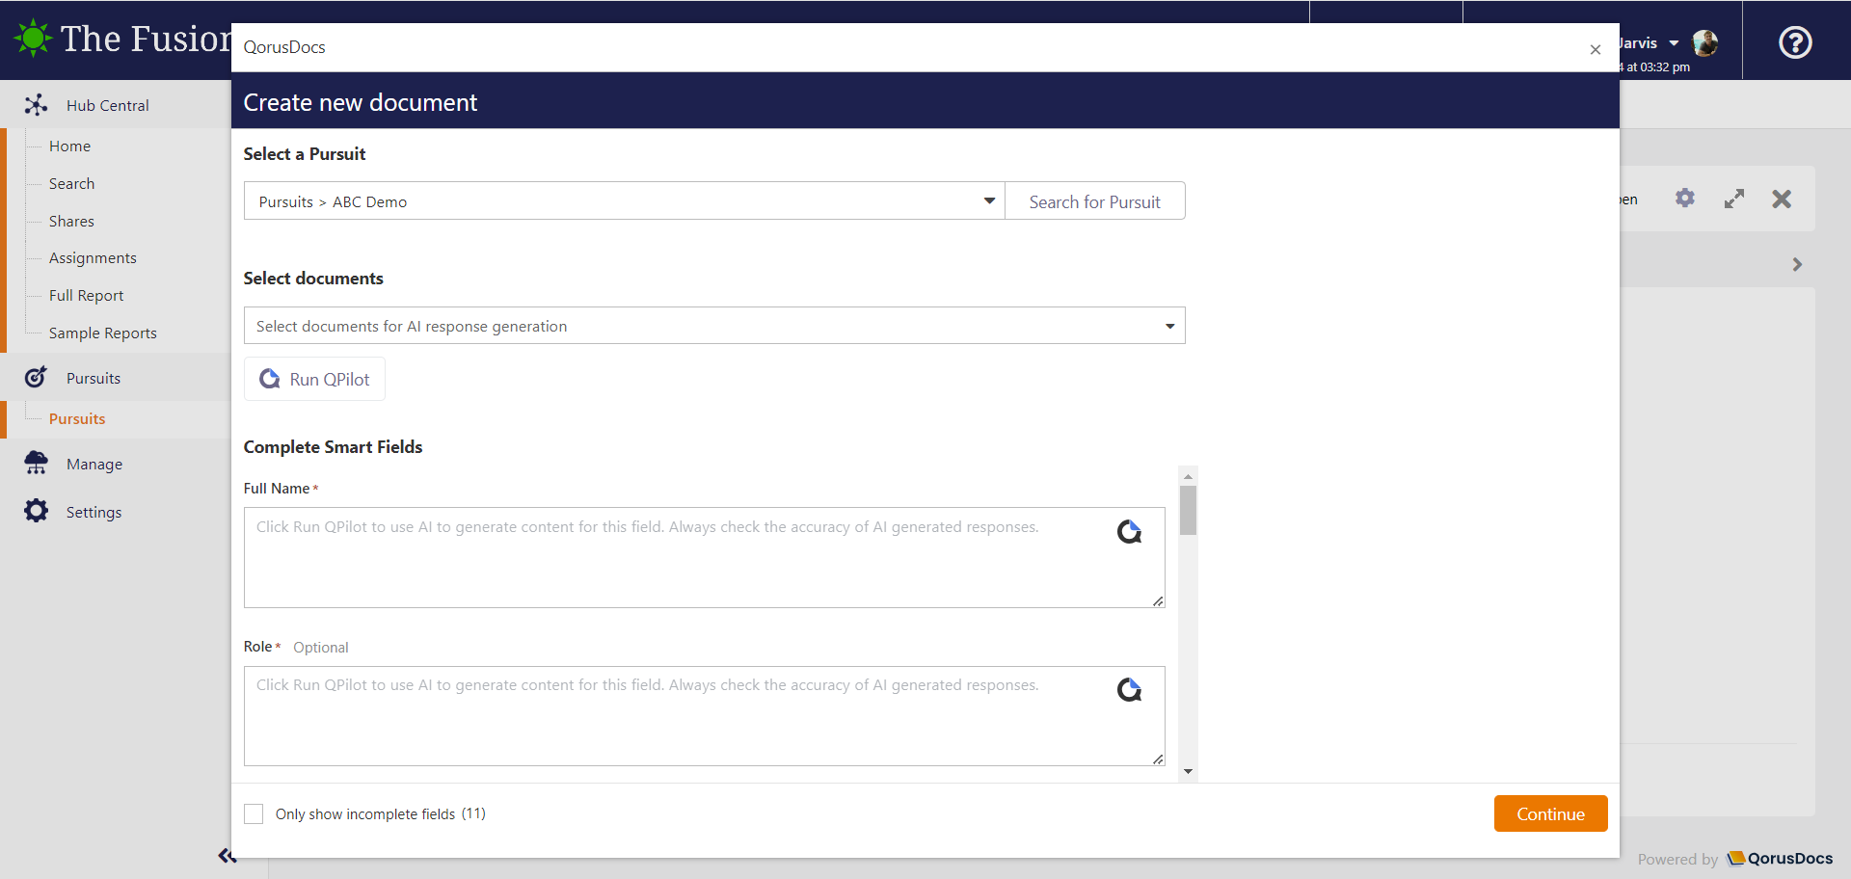Click the Role field resize handle
Image resolution: width=1851 pixels, height=879 pixels.
[1158, 759]
